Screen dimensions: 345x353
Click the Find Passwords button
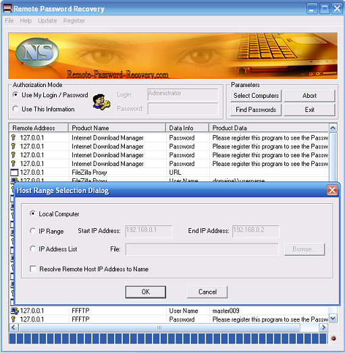256,109
